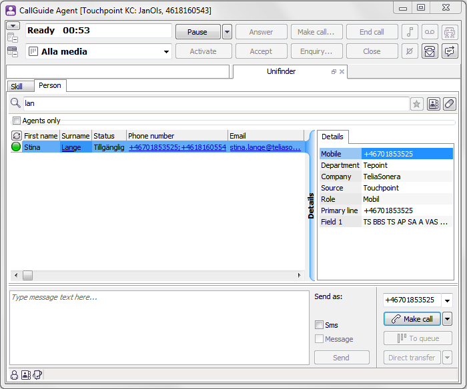Click the Enquiry... button

(x=317, y=51)
